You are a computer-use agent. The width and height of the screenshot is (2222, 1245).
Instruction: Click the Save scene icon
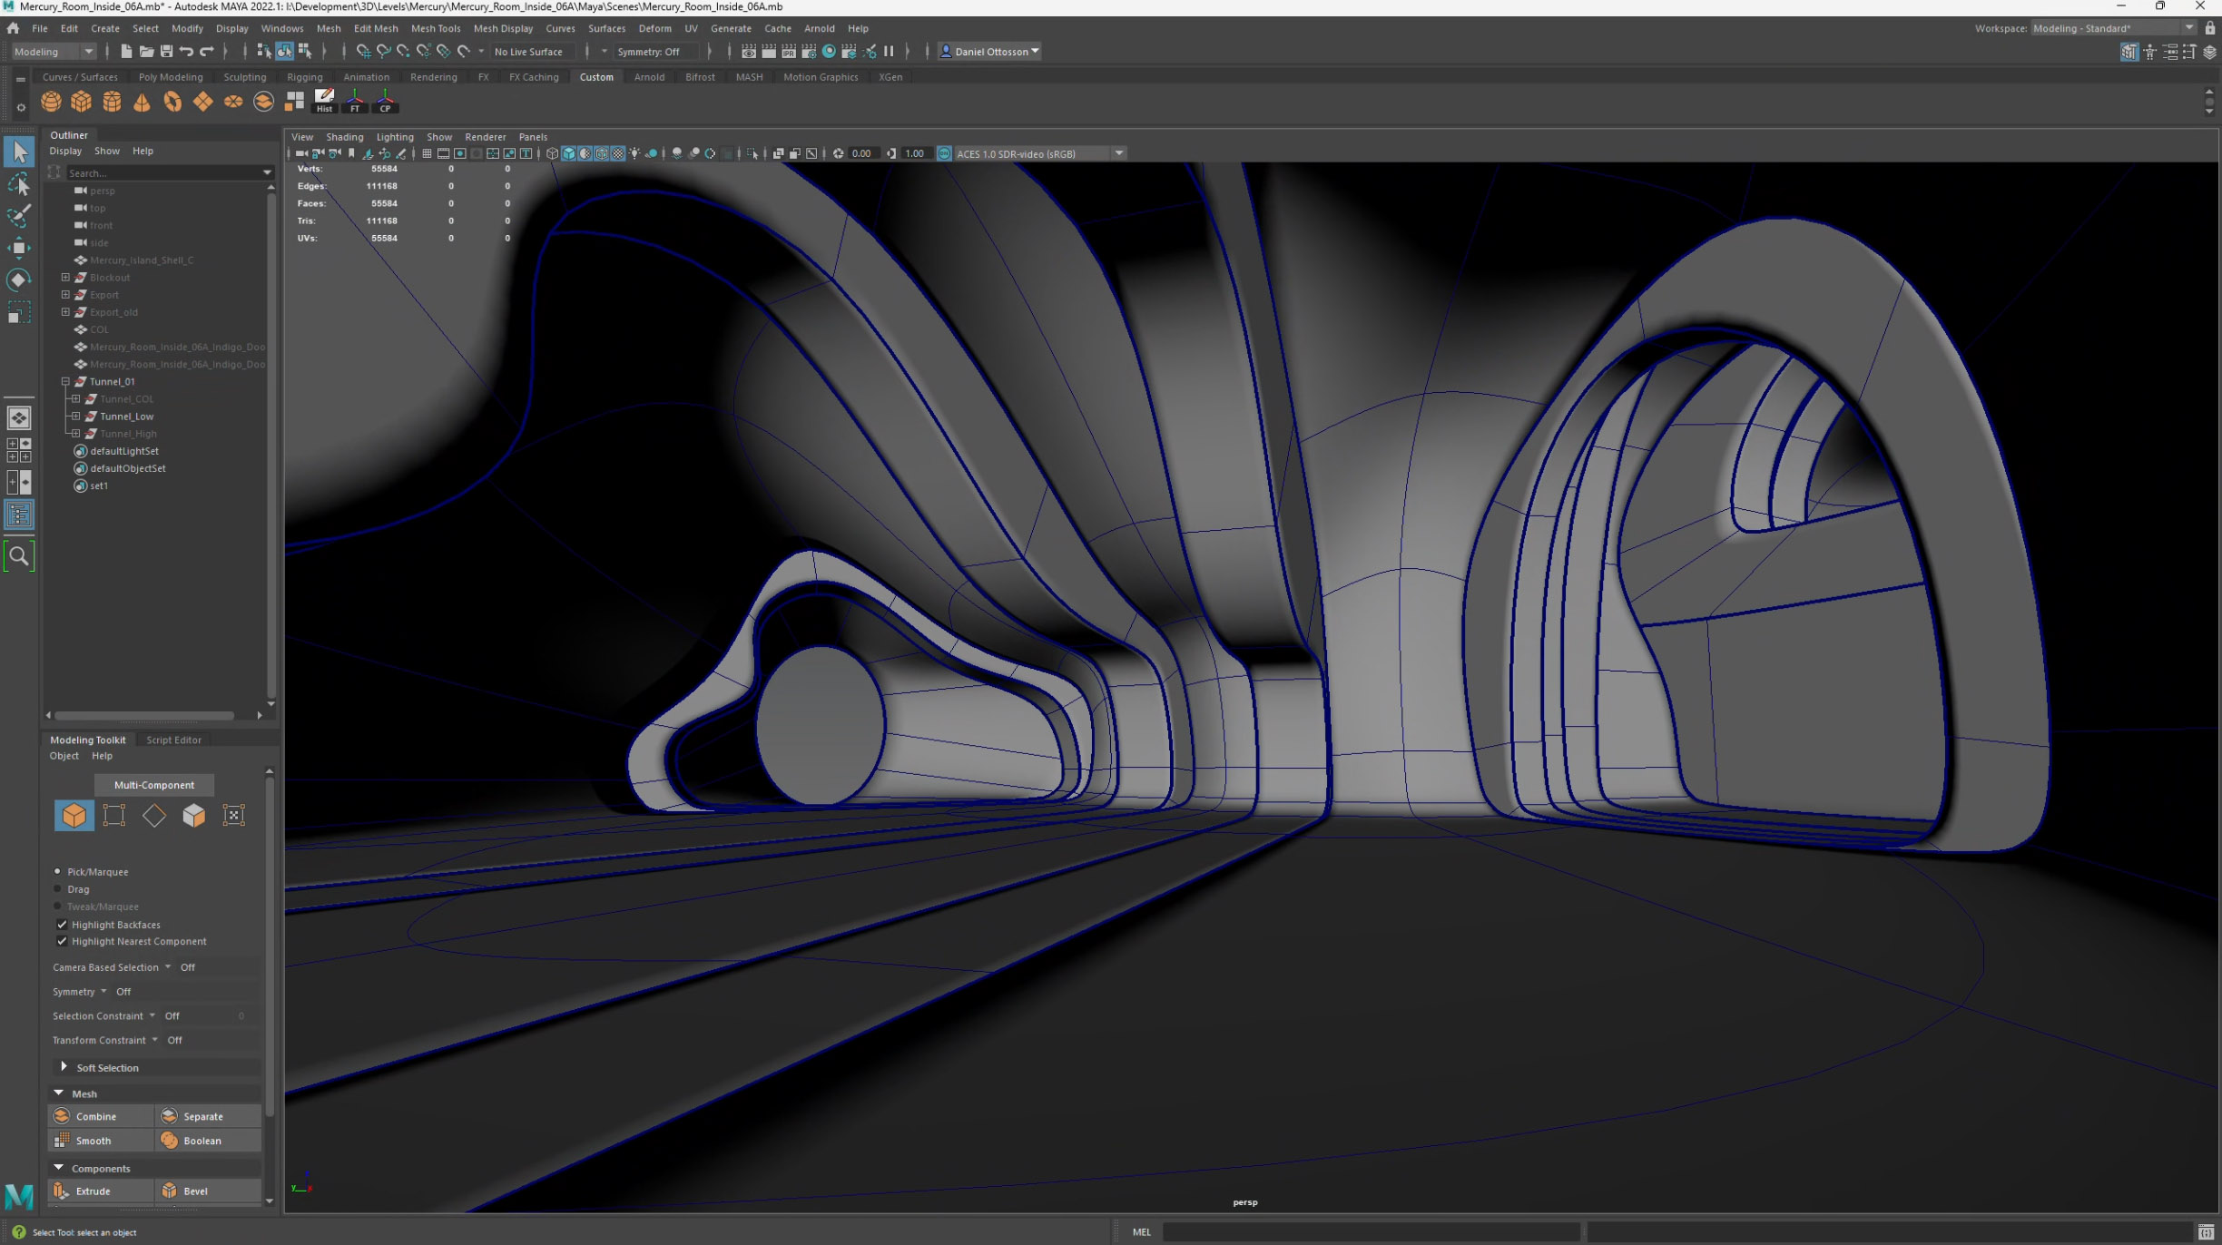[166, 52]
